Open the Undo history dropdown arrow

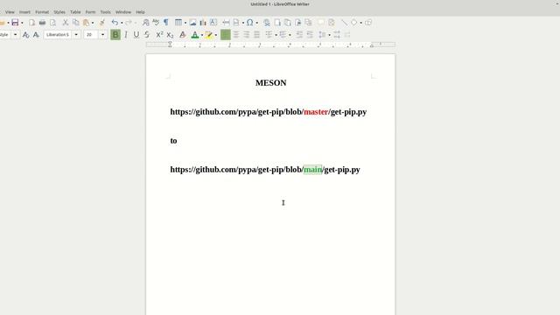[x=122, y=23]
